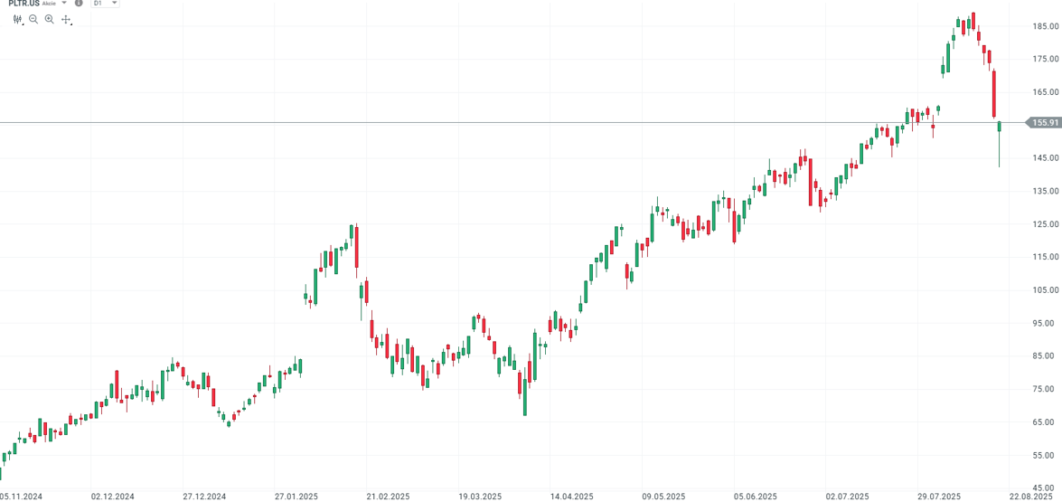Select the 14.04.2025 date on time axis
This screenshot has width=1062, height=502.
coord(571,497)
